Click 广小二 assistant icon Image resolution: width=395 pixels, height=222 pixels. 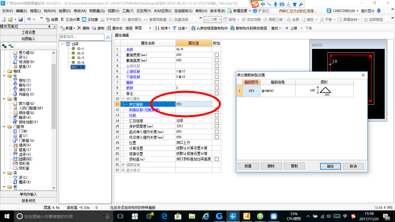click(261, 11)
